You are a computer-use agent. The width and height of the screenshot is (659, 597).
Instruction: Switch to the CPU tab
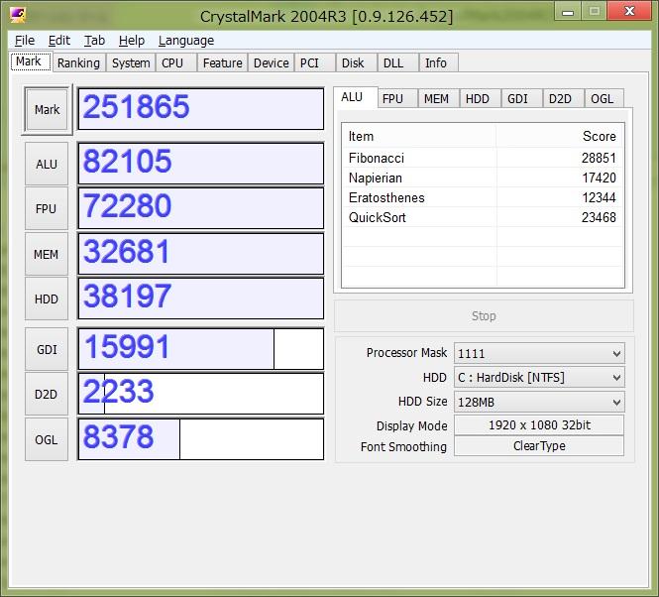click(172, 62)
